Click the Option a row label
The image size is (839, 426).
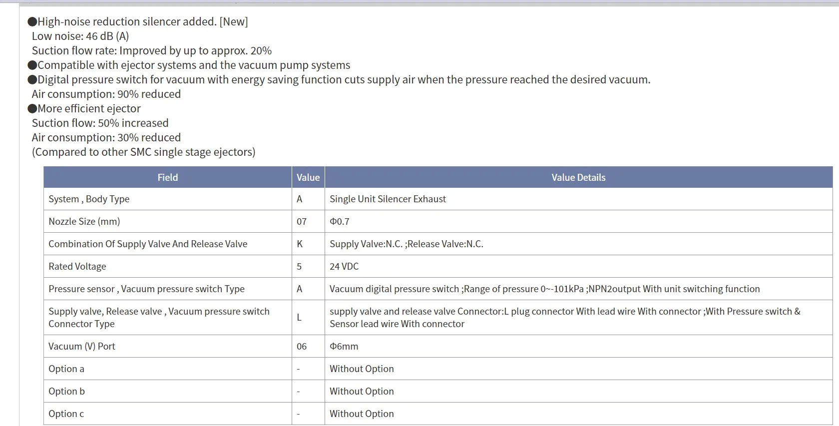[66, 369]
